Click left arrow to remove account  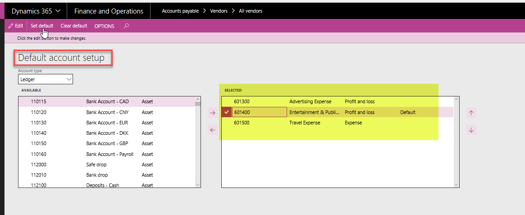[x=212, y=130]
